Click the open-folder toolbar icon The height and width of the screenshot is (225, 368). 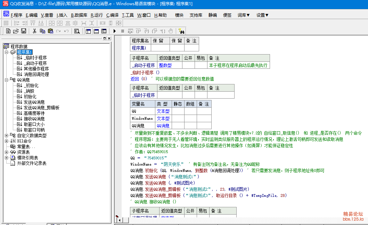click(x=16, y=31)
